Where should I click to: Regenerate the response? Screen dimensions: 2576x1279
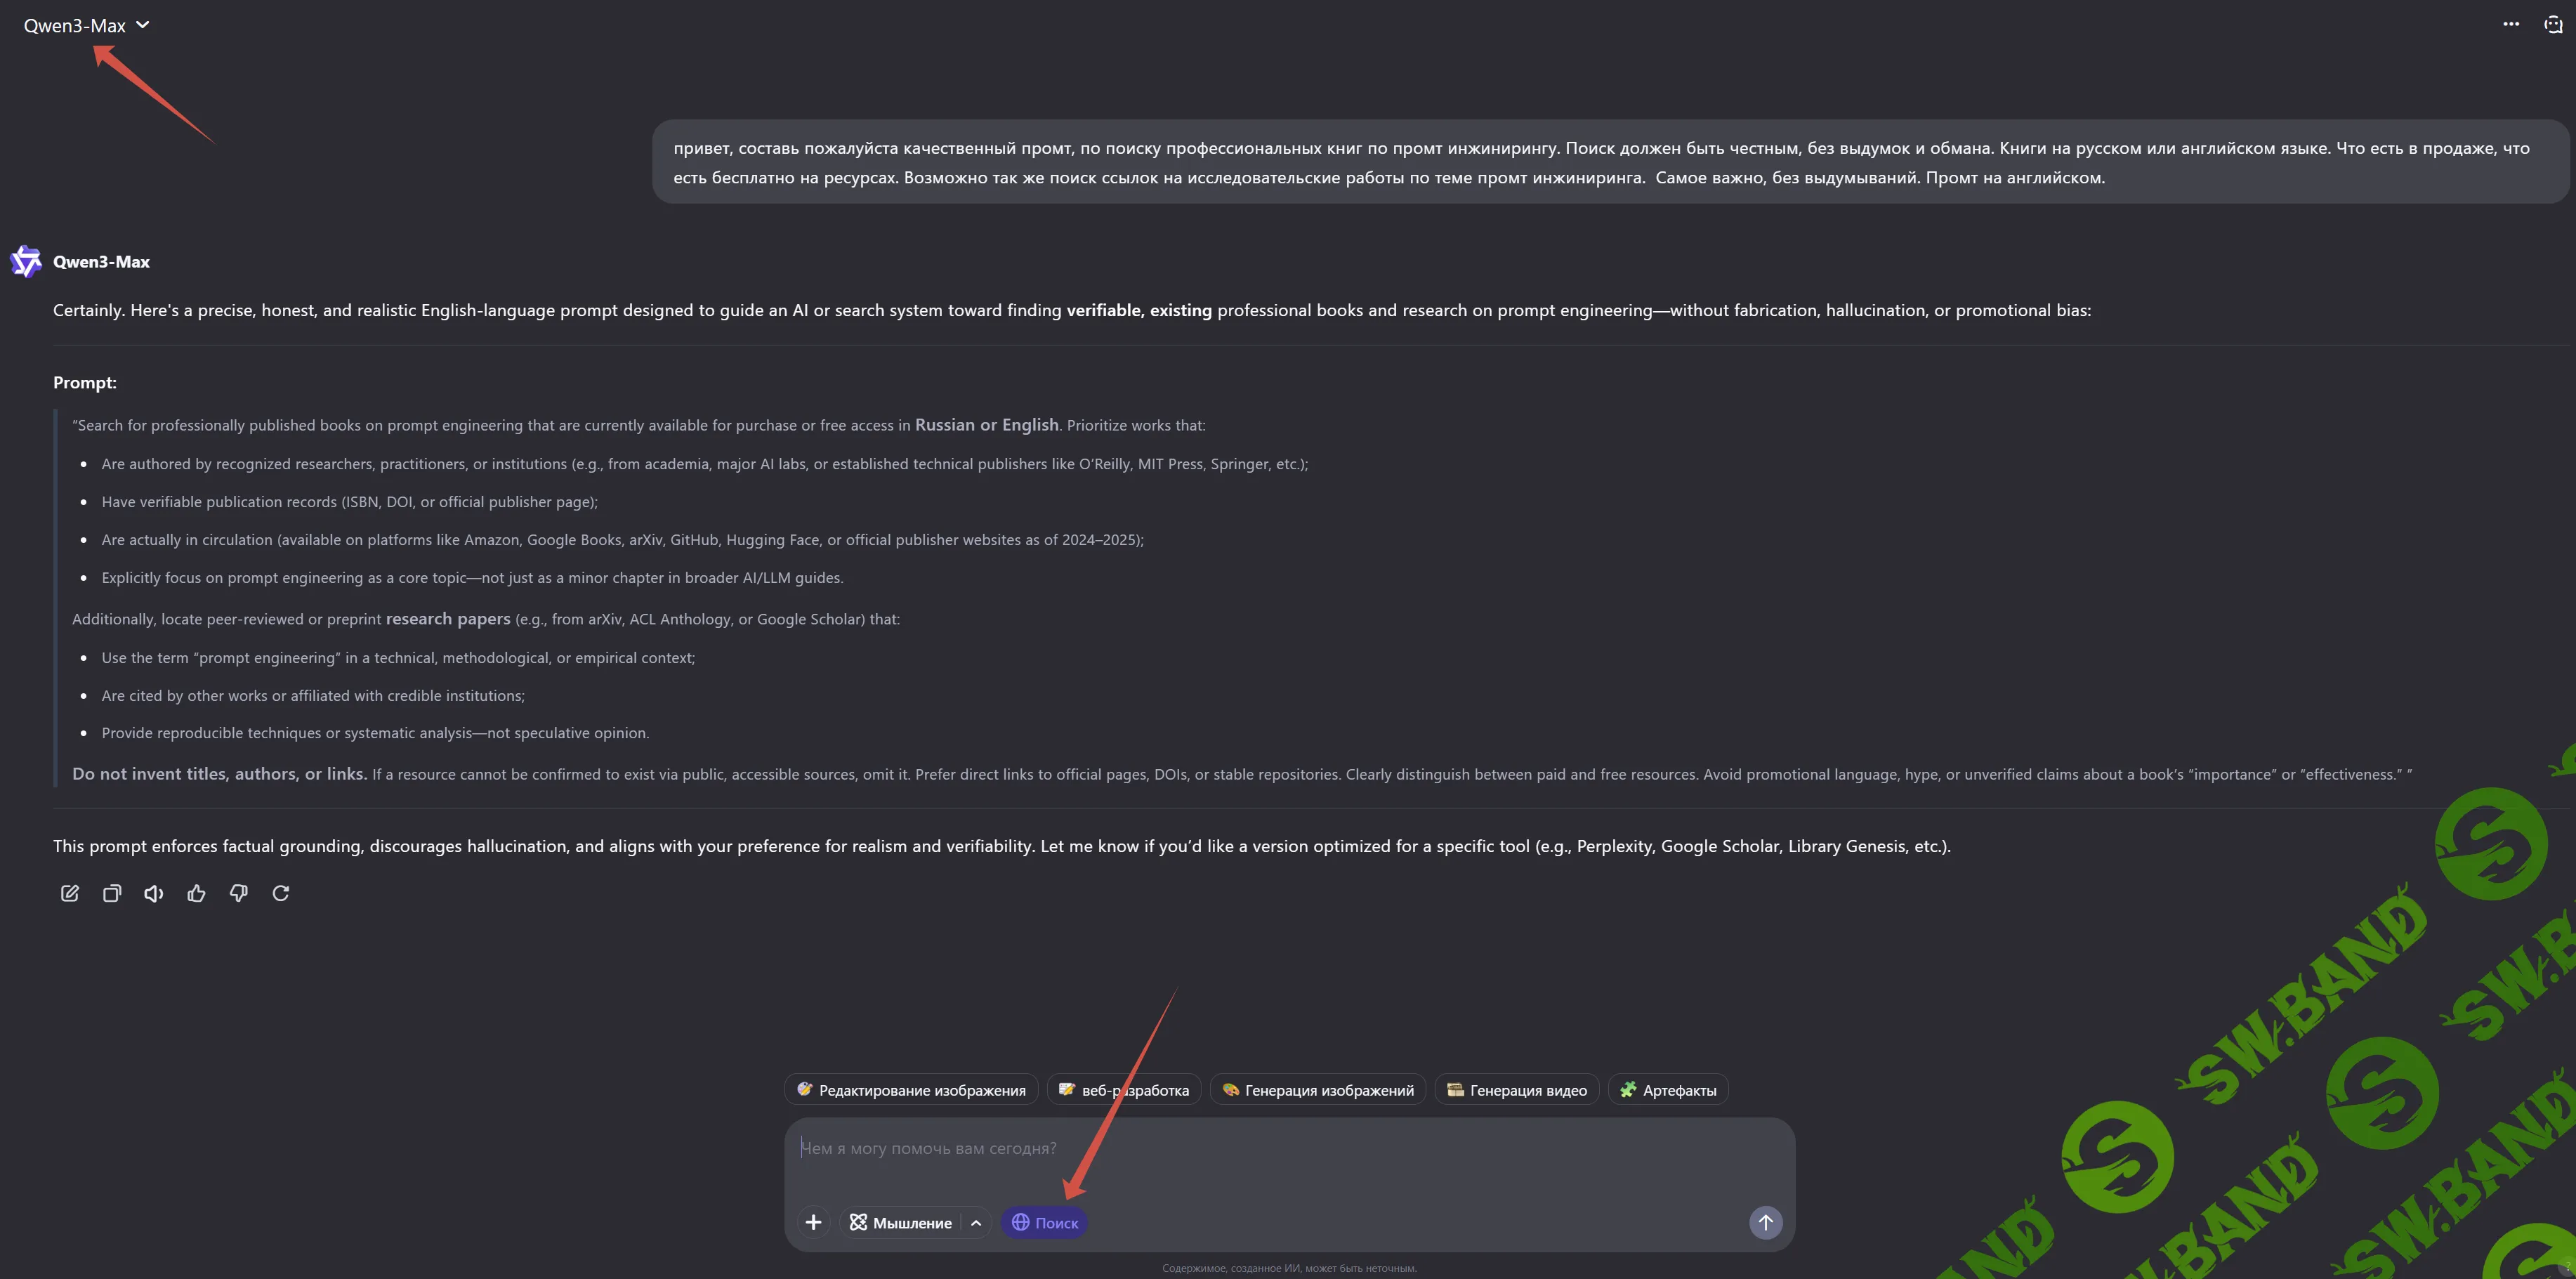[x=281, y=893]
